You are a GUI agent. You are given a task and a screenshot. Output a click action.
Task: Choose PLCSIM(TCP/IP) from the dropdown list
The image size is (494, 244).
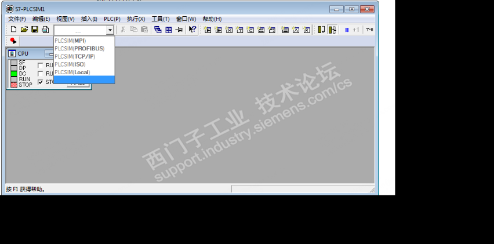84,56
